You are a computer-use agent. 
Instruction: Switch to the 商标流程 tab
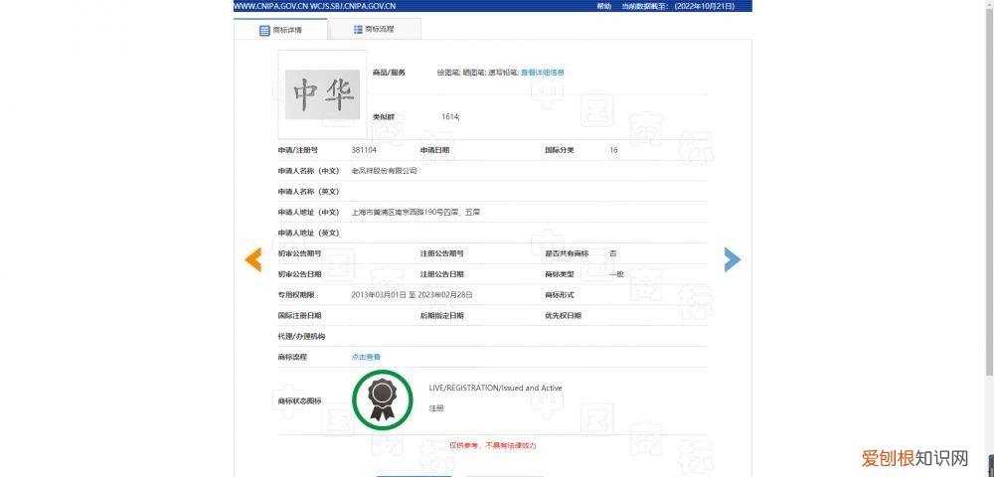coord(374,29)
